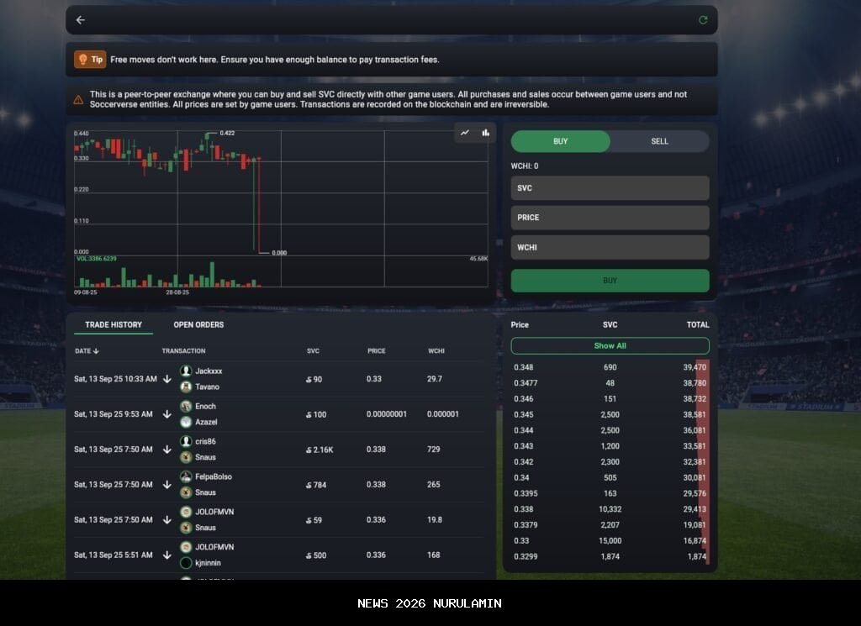Switch chart to bar view icon
The image size is (861, 626).
pos(486,133)
